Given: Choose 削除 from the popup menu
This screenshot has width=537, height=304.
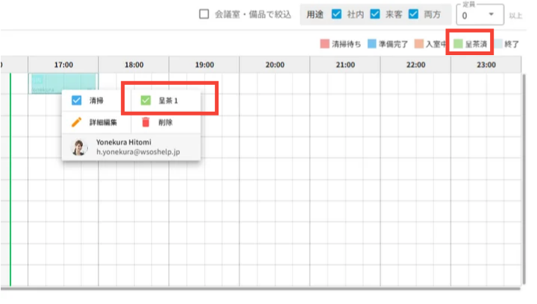Looking at the screenshot, I should point(166,122).
